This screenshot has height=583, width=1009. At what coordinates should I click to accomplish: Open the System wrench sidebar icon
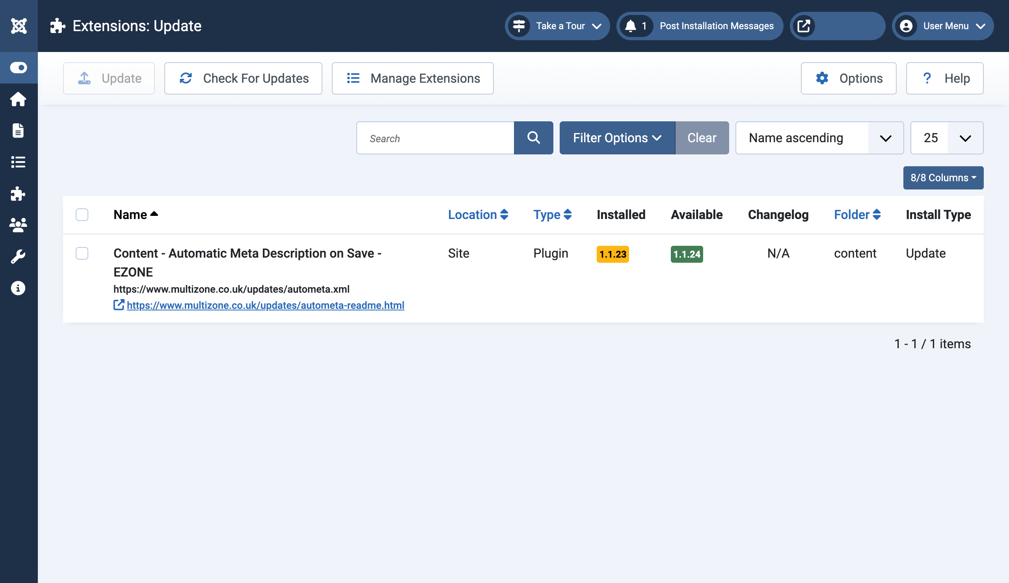[19, 256]
